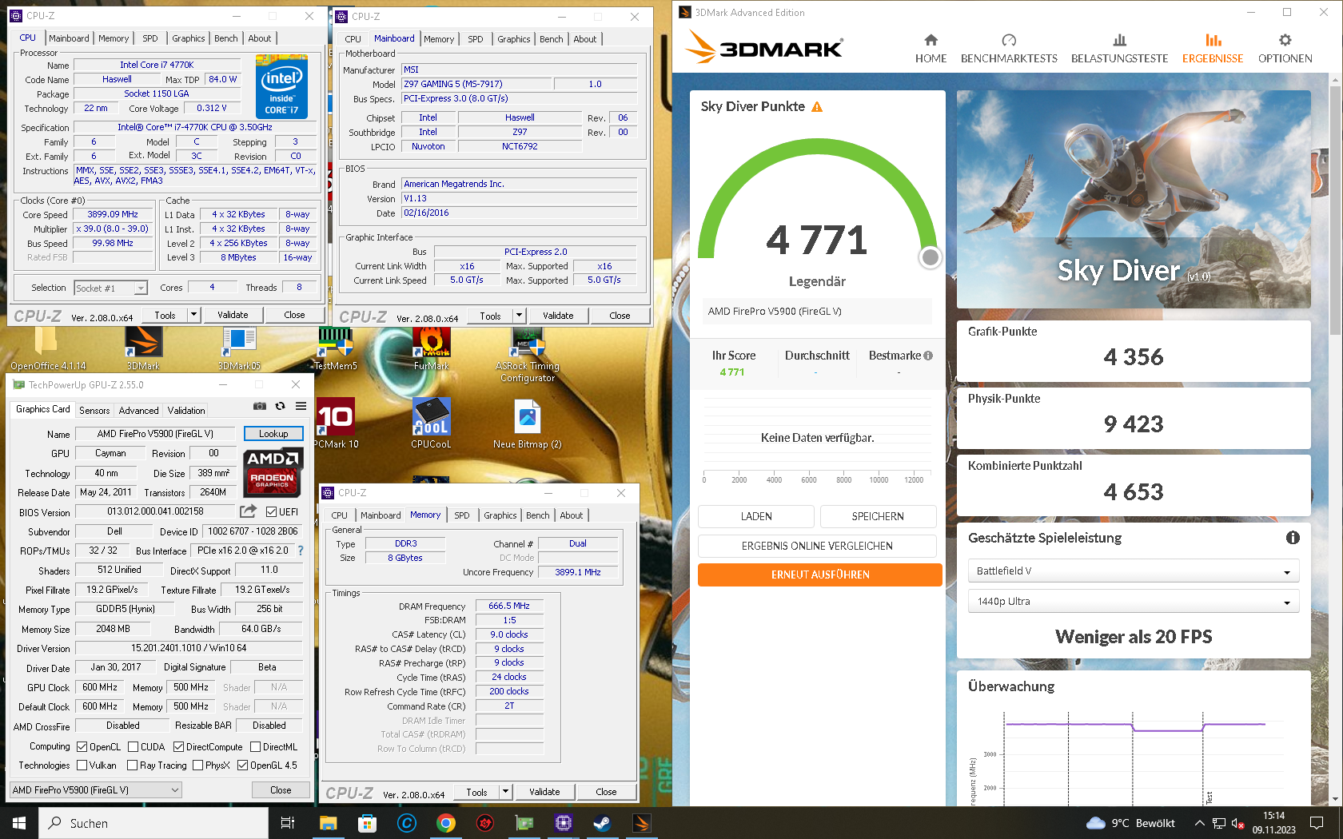Screen dimensions: 1343x839
Task: Click the Bus Interface question mark in GPU-Z
Action: (301, 551)
